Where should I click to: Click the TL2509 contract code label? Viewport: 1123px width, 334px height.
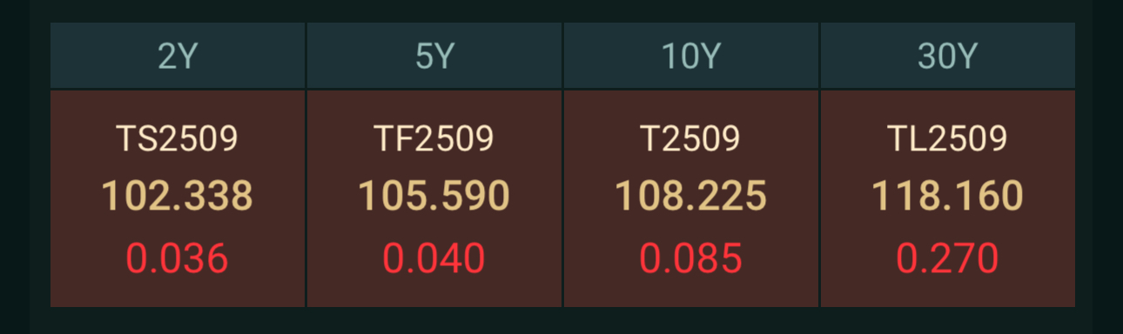tap(948, 138)
